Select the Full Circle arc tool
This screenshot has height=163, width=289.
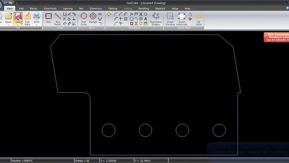pyautogui.click(x=84, y=19)
